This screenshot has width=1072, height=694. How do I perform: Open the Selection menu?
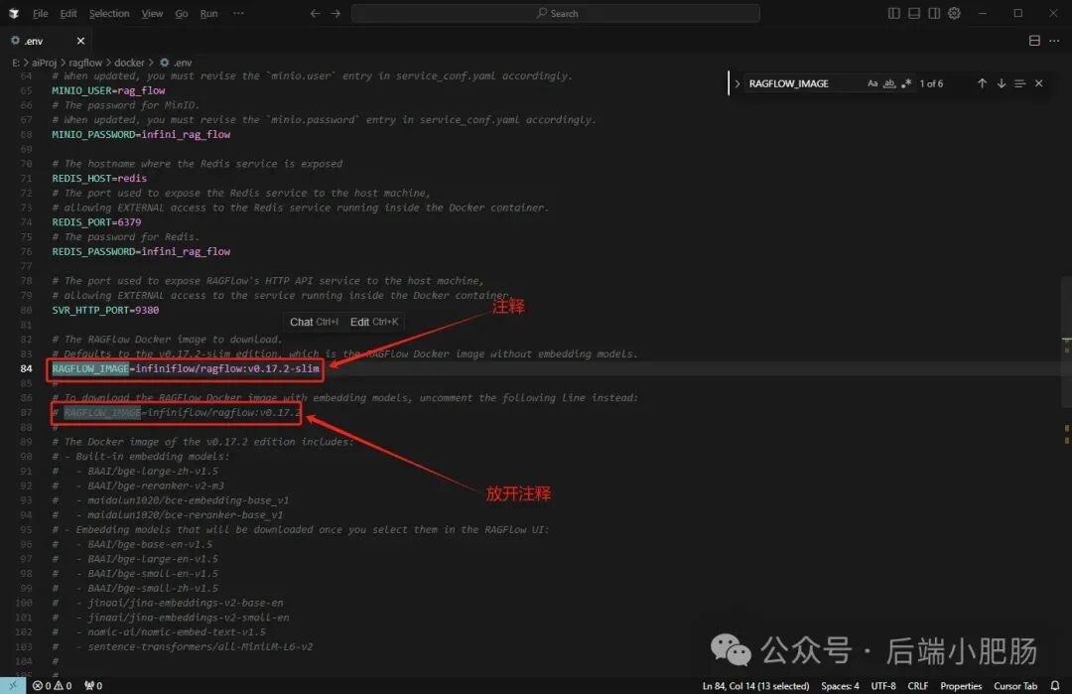tap(109, 13)
